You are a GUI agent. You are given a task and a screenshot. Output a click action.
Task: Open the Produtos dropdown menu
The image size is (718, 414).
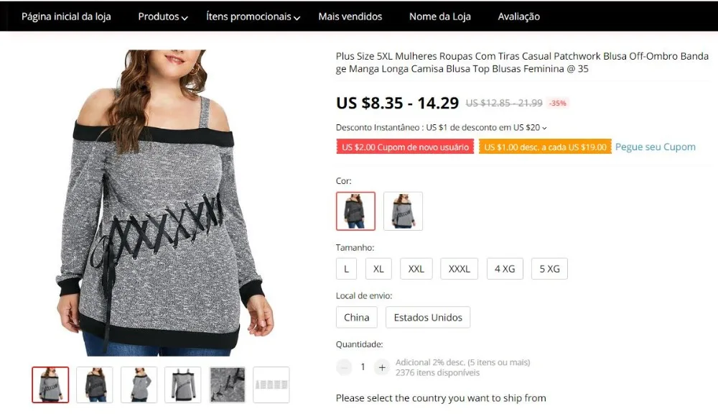click(162, 17)
